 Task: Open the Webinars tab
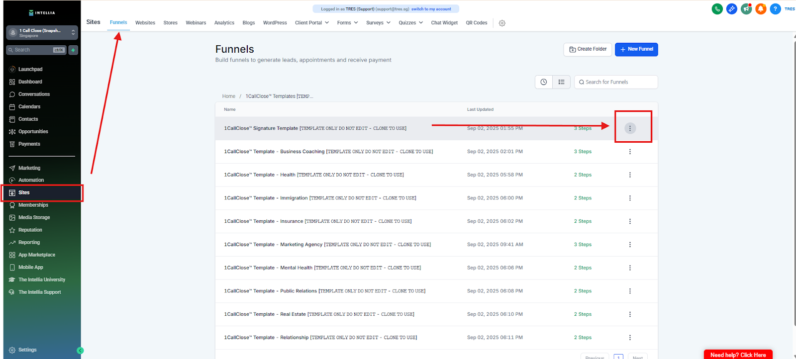click(196, 23)
